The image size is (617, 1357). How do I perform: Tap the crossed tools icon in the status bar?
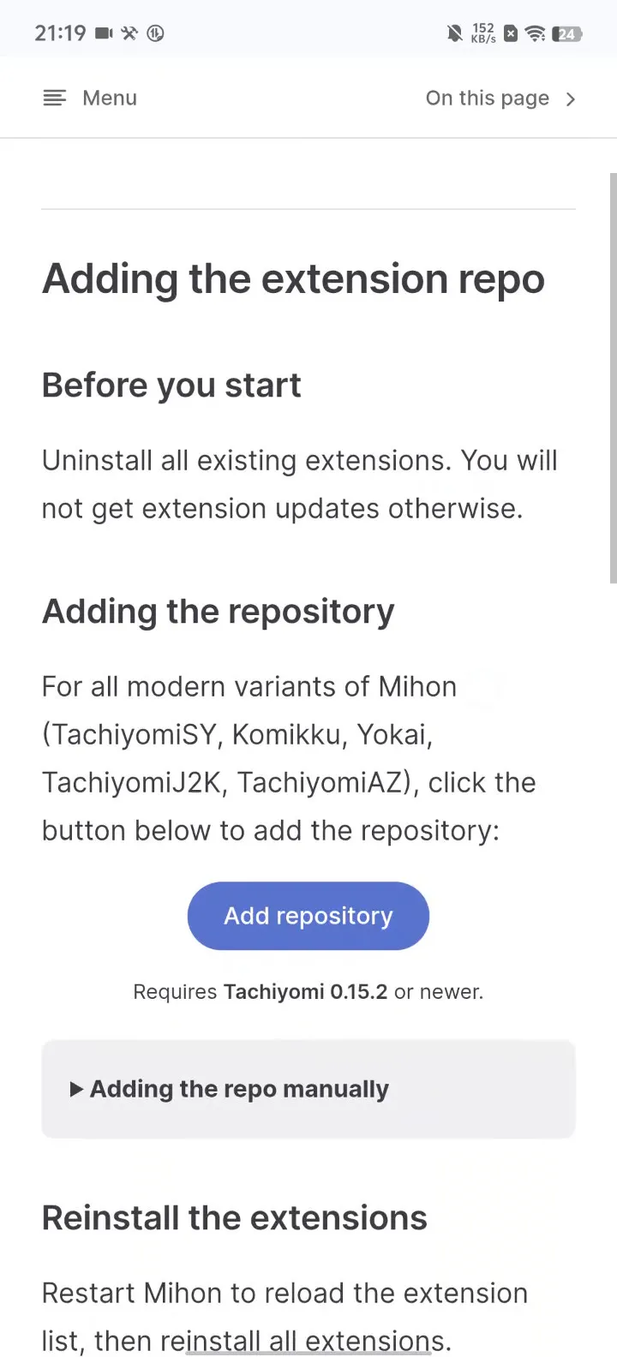(129, 33)
